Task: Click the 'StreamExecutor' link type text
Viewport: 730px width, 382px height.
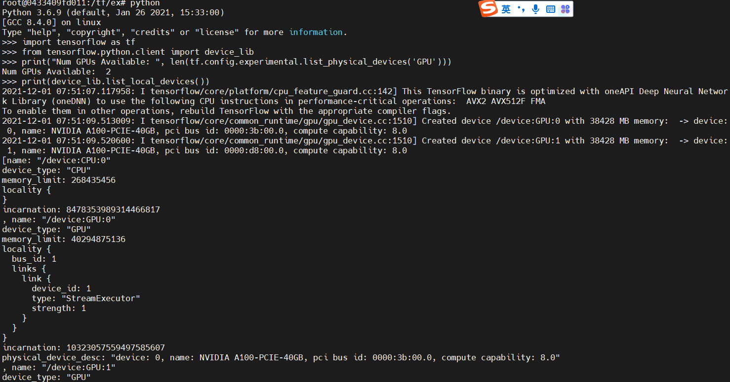Action: click(x=100, y=298)
